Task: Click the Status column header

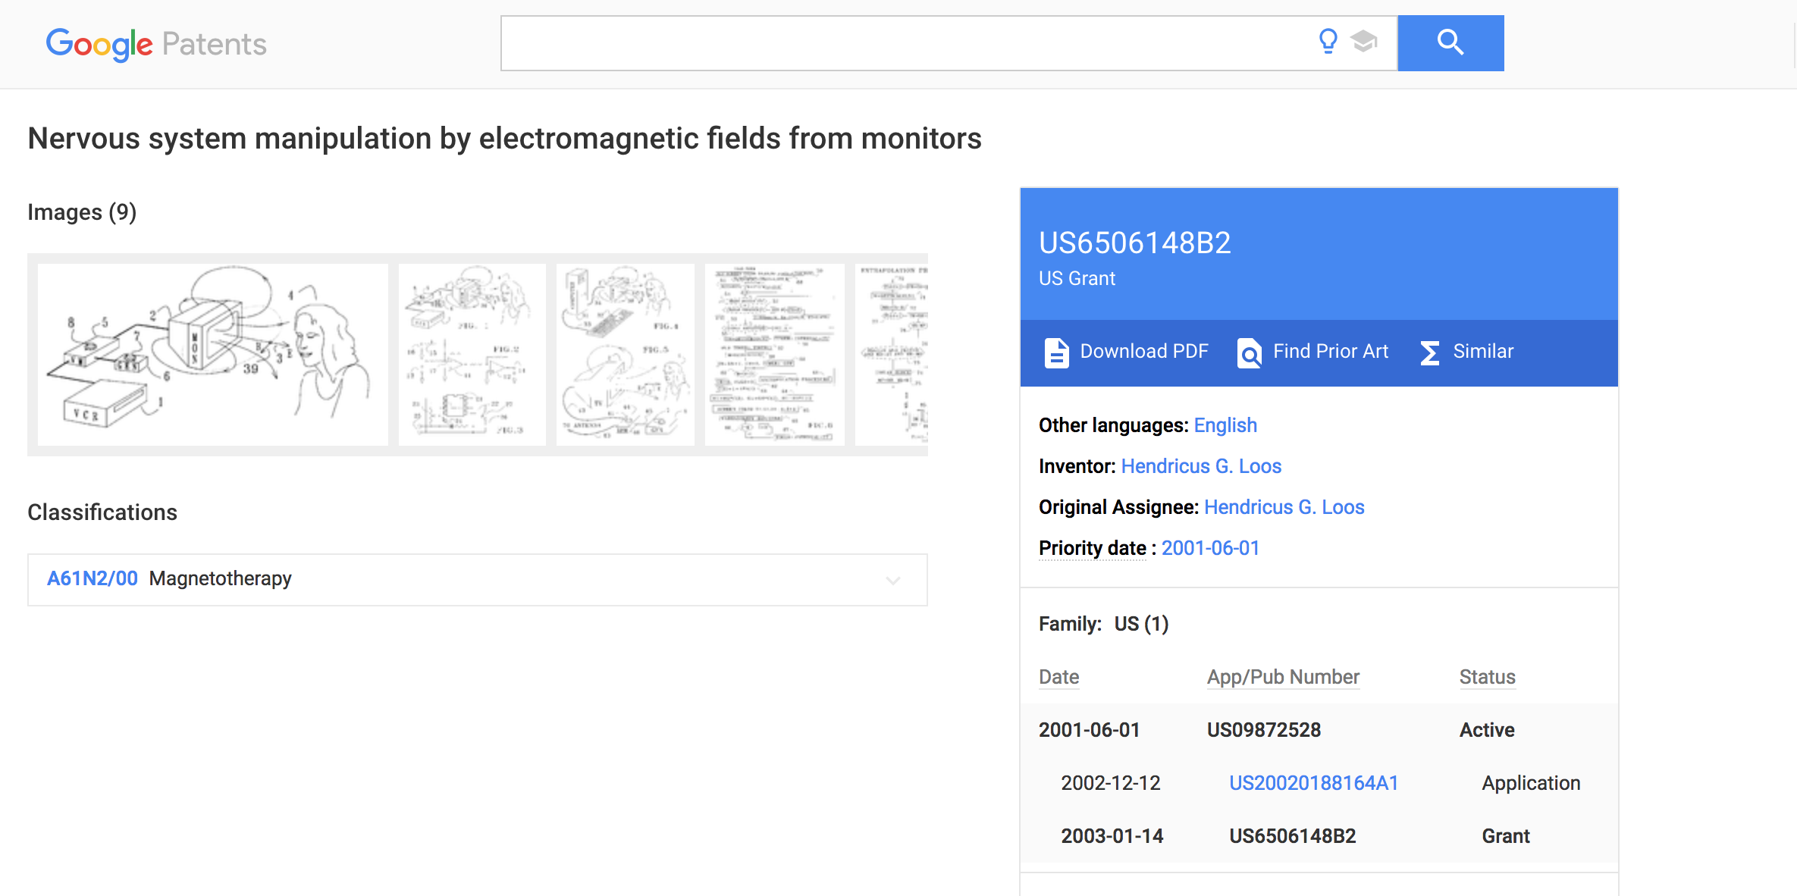Action: point(1487,677)
